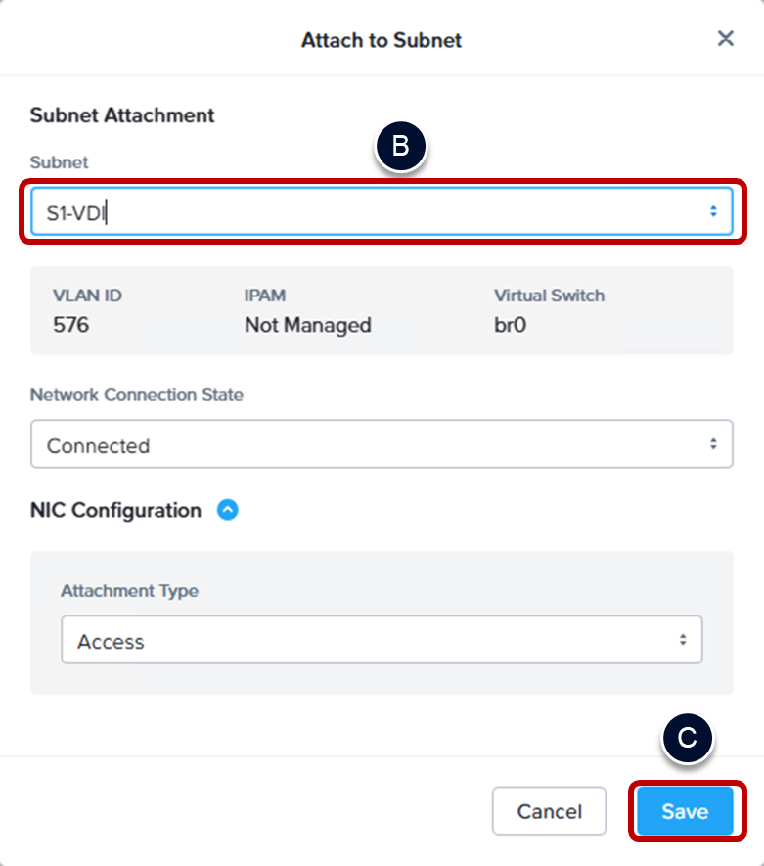Open the Attachment Type dropdown
Image resolution: width=764 pixels, height=866 pixels.
pos(382,641)
